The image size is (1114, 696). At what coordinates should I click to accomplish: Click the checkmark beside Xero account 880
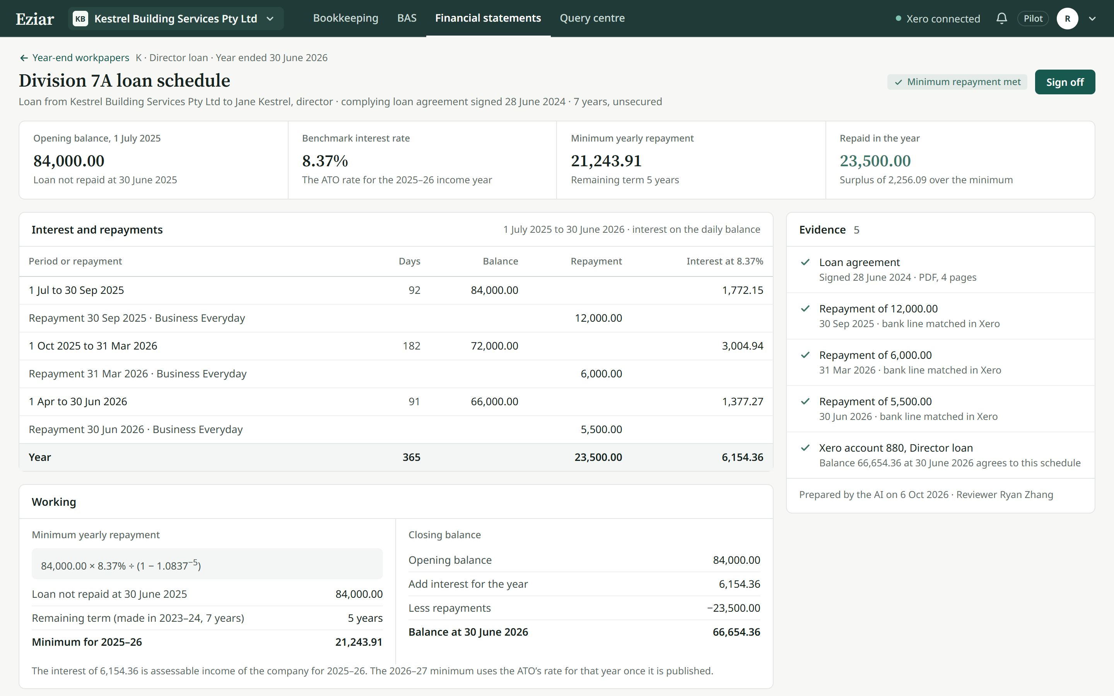click(805, 448)
